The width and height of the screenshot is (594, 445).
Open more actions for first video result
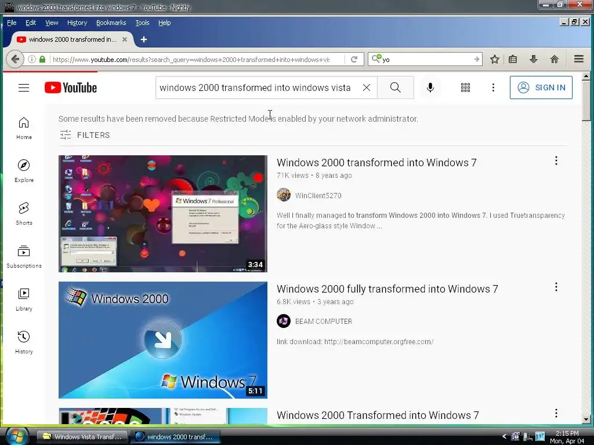556,161
